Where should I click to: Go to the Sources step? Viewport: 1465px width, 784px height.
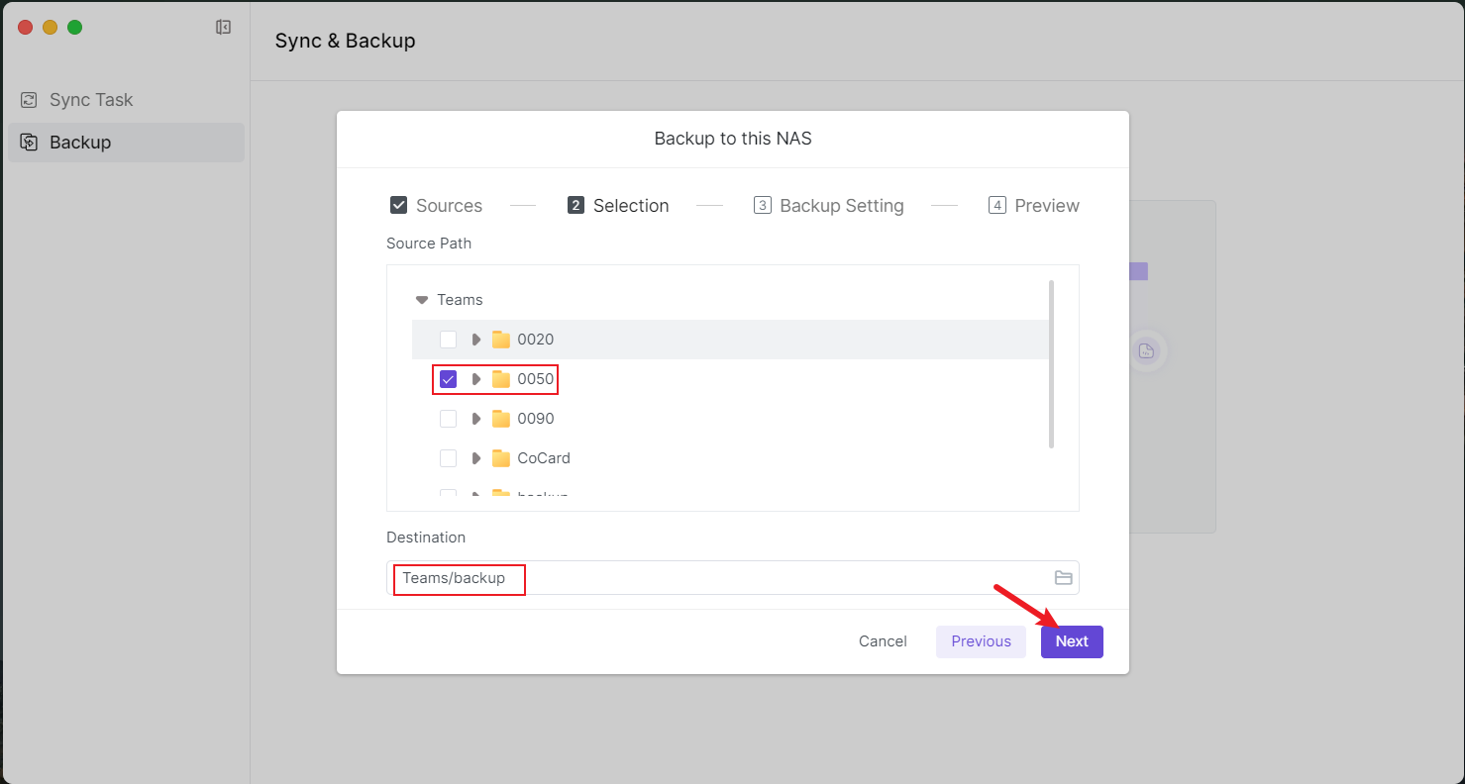pyautogui.click(x=436, y=206)
